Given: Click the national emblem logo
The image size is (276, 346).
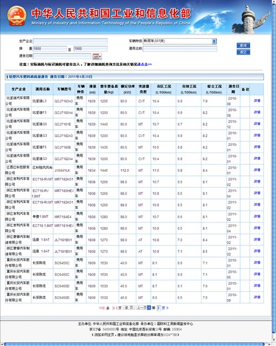Looking at the screenshot, I should click(17, 16).
